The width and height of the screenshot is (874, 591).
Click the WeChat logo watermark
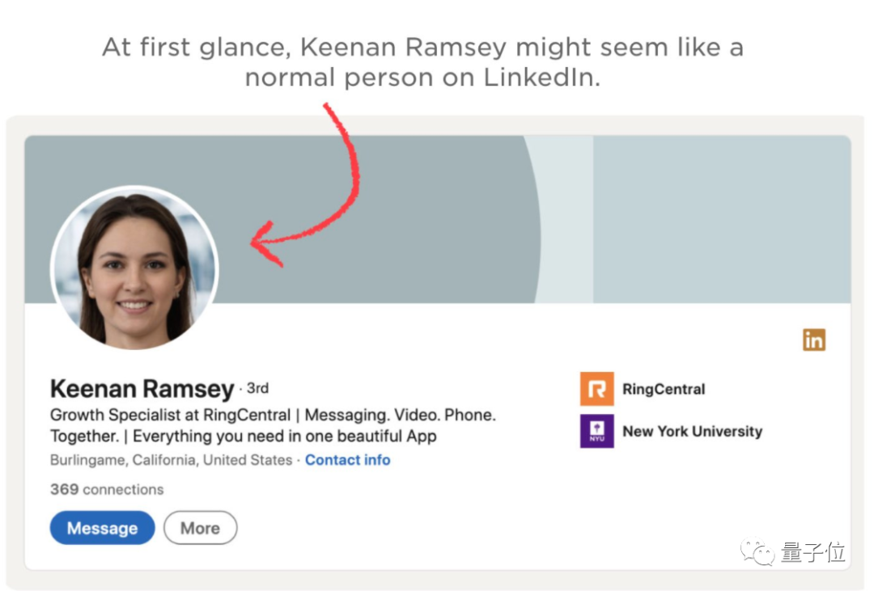pyautogui.click(x=757, y=553)
